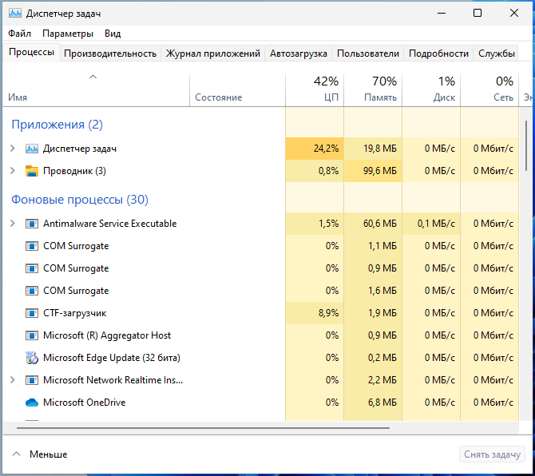Screen dimensions: 535x476
Task: Click the 1,9 МБ memory cell
Action: pyautogui.click(x=373, y=313)
